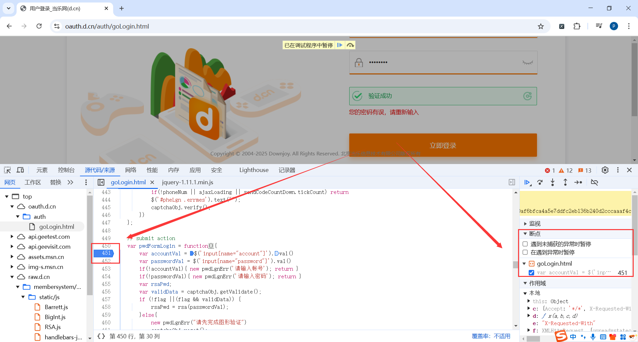Screen dimensions: 638x342
Task: Focus the password input field
Action: 443,62
